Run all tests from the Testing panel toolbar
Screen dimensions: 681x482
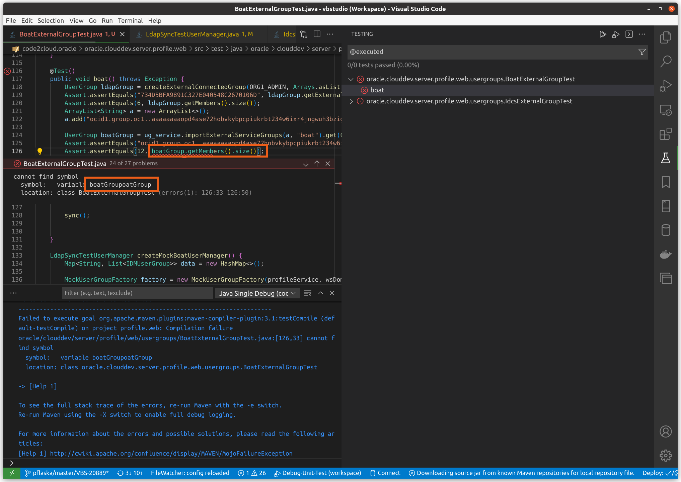[603, 34]
